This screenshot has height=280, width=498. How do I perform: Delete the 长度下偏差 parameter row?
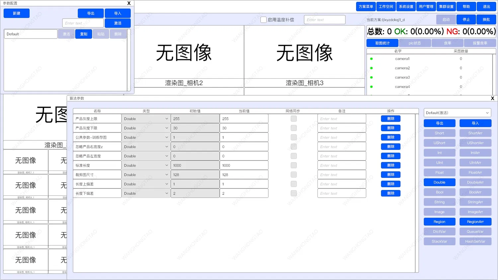pos(391,193)
